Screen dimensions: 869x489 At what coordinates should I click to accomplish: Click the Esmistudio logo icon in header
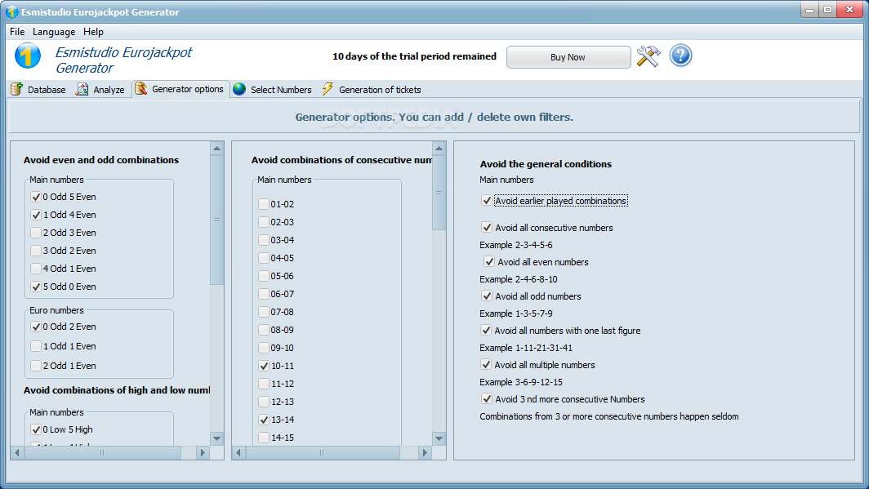[x=27, y=56]
